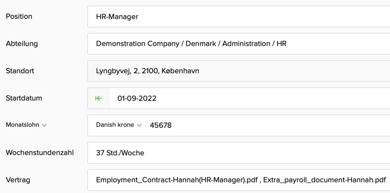Click empty space right of salary amount
Viewport: 390px width, 193px height.
pos(273,125)
